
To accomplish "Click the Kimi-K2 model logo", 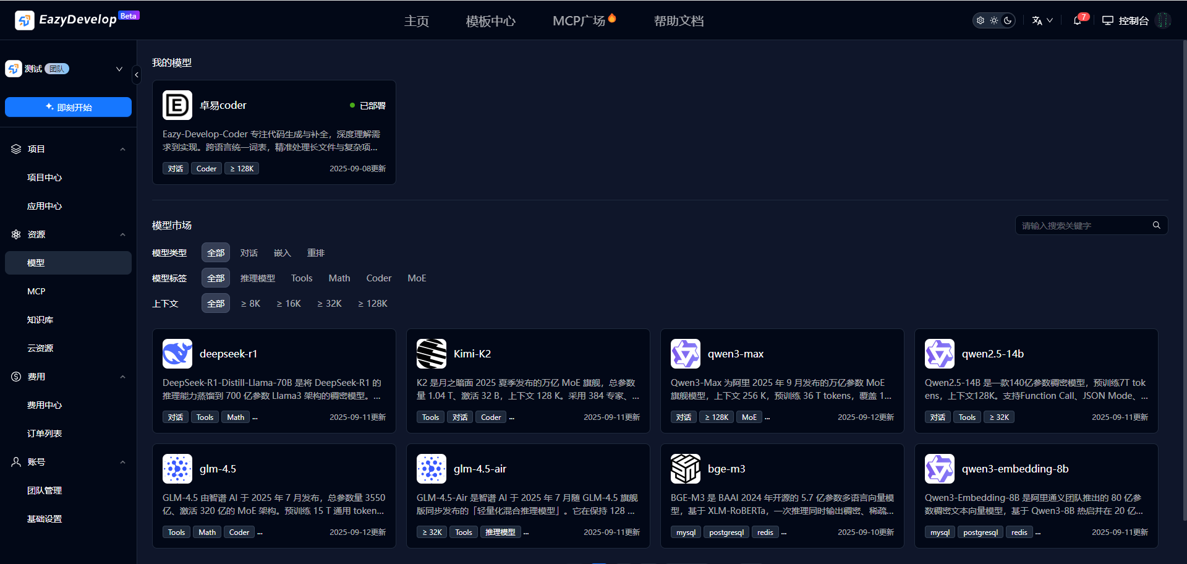I will tap(432, 354).
